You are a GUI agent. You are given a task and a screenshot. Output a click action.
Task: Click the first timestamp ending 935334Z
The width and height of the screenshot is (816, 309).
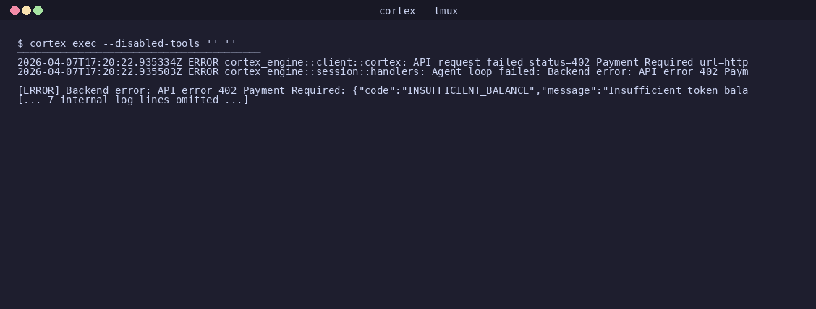(99, 62)
